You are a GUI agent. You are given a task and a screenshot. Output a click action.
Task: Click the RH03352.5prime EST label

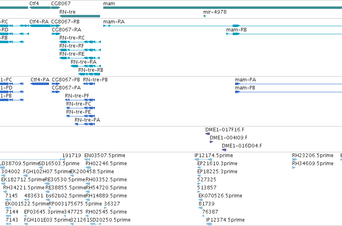point(106,180)
